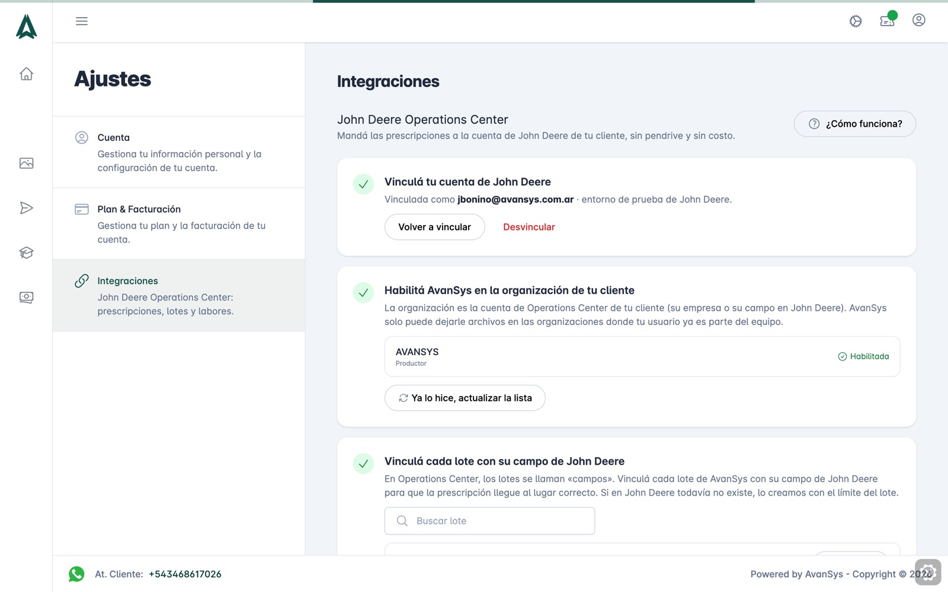The height and width of the screenshot is (592, 948).
Task: Select Cuenta settings section
Action: tap(179, 152)
